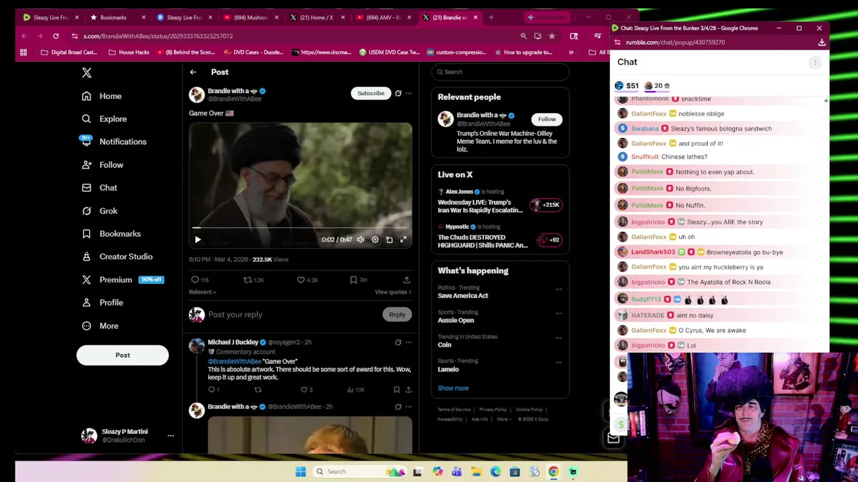Open Google Chrome from taskbar
Image resolution: width=858 pixels, height=482 pixels.
(554, 472)
